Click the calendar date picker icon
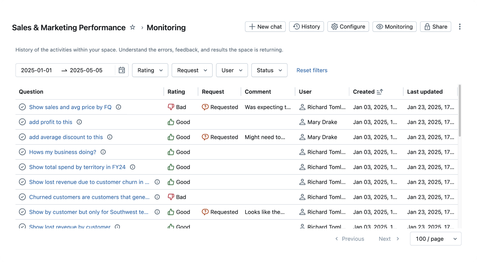Image resolution: width=477 pixels, height=262 pixels. point(122,70)
